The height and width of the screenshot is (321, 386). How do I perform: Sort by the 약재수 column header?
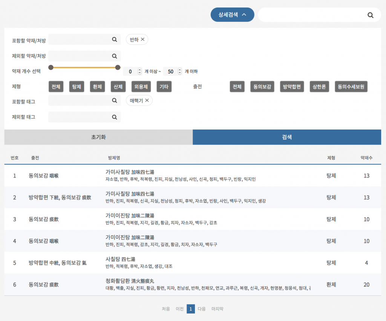click(366, 157)
